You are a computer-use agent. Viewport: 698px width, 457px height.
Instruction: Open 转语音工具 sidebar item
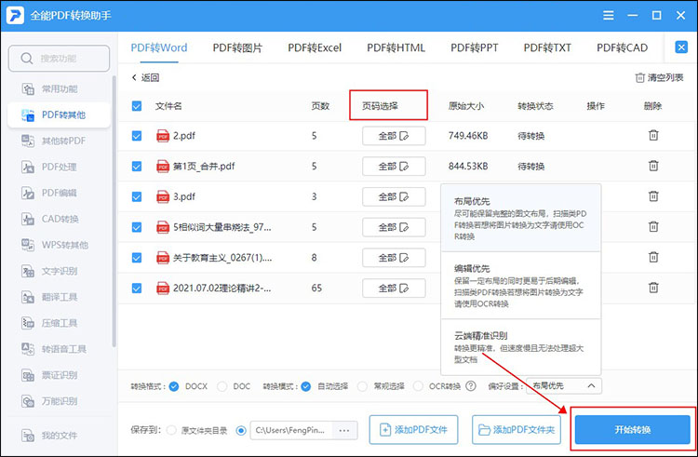tap(60, 349)
